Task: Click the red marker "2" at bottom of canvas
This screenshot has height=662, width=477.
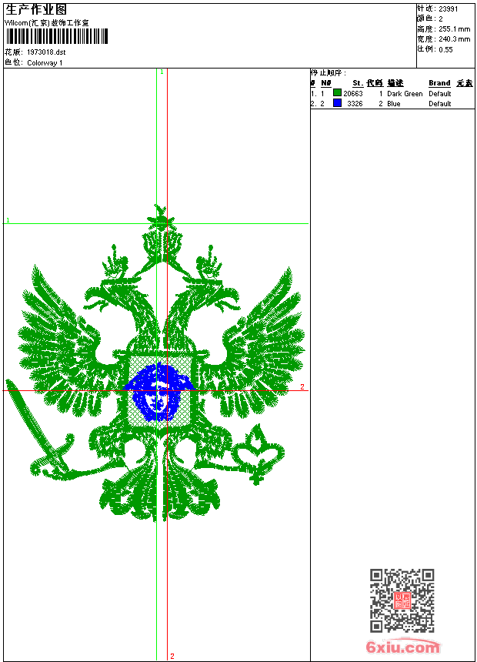Action: [172, 656]
